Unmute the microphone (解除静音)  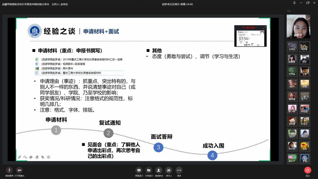pos(9,170)
